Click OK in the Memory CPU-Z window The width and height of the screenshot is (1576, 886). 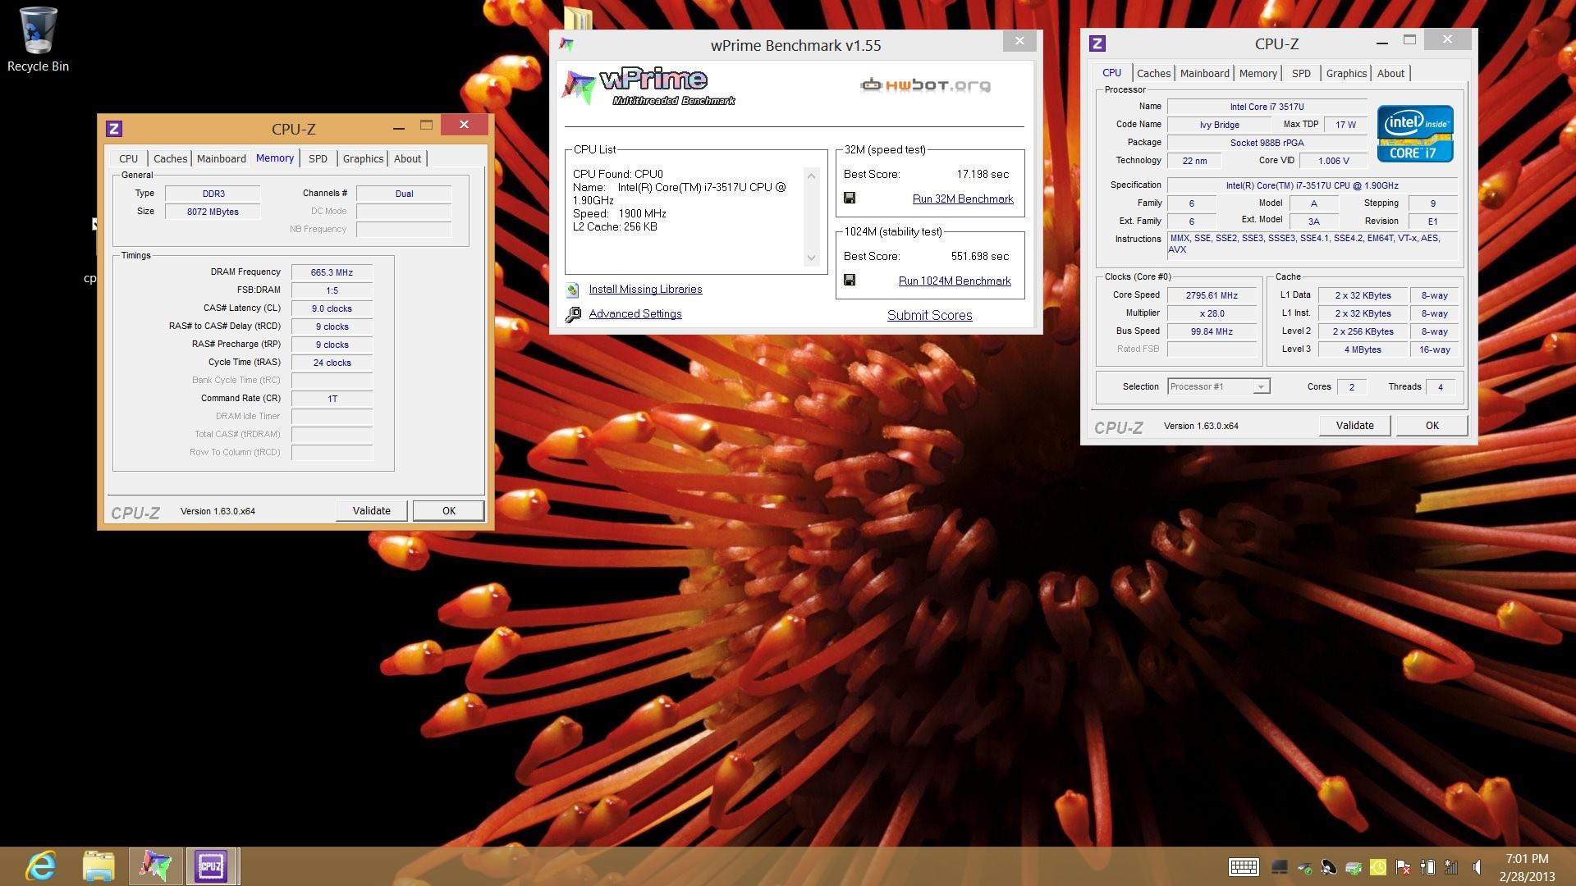(x=448, y=510)
